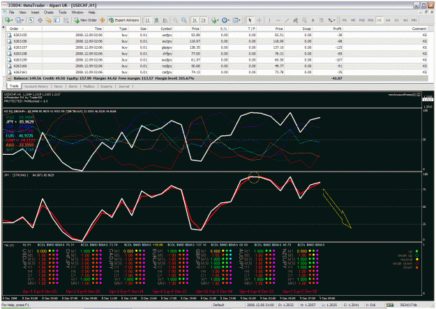Select the crosshair cursor tool
The image size is (436, 309).
pyautogui.click(x=259, y=20)
